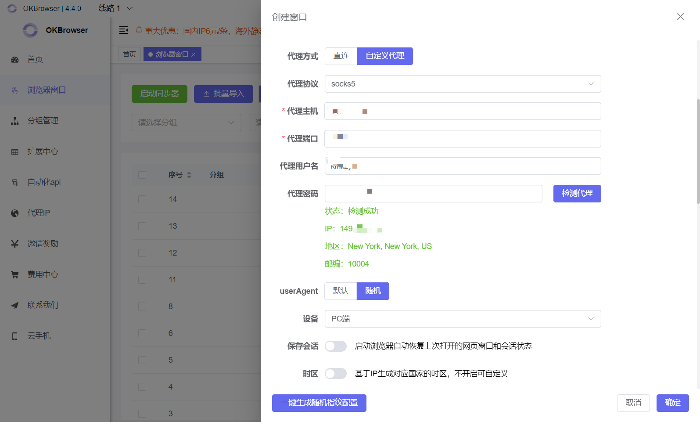Click the group management icon in sidebar
Viewport: 700px width, 422px height.
pos(15,121)
